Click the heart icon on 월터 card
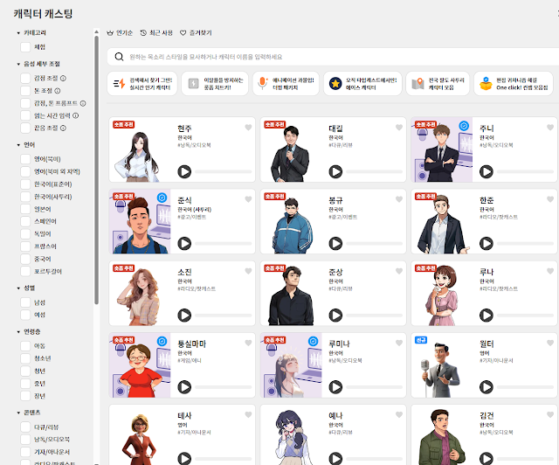The height and width of the screenshot is (465, 559). (550, 343)
